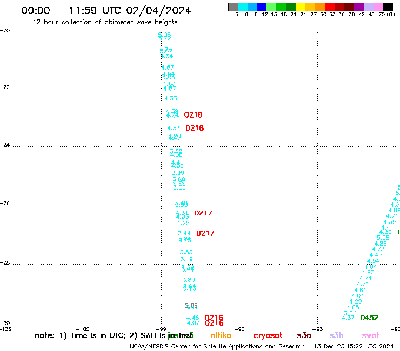Click longitude axis label '-102'
Viewport: 400px width, 351px height.
click(83, 329)
